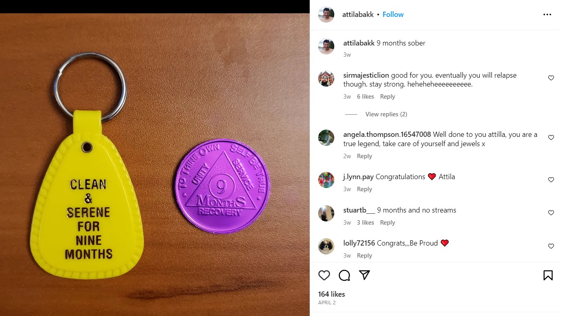This screenshot has height=316, width=561.
Task: Like sirmajesticlion's comment
Action: (551, 78)
